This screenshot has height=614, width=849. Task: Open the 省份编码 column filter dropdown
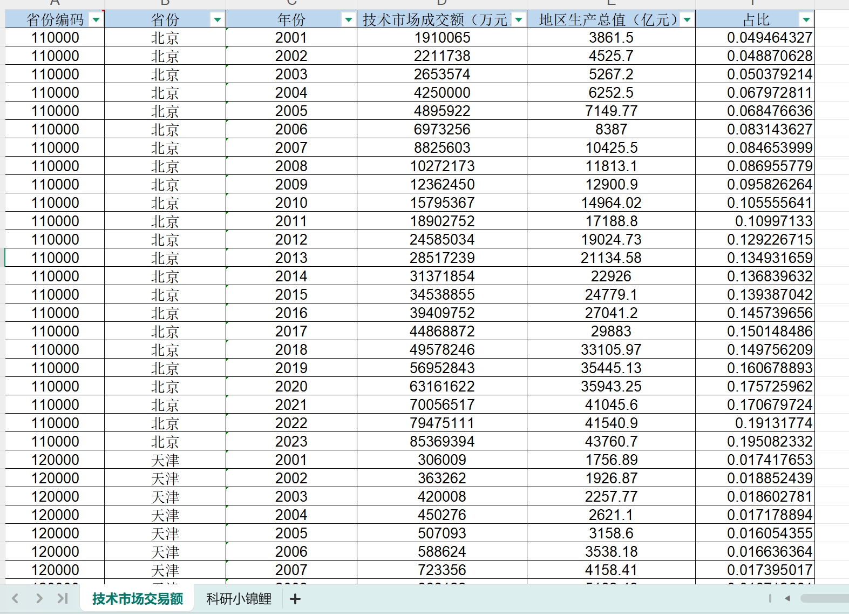click(x=96, y=20)
